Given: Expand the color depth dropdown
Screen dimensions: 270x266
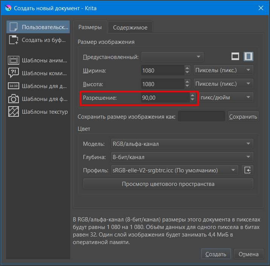Looking at the screenshot, I should (x=182, y=157).
